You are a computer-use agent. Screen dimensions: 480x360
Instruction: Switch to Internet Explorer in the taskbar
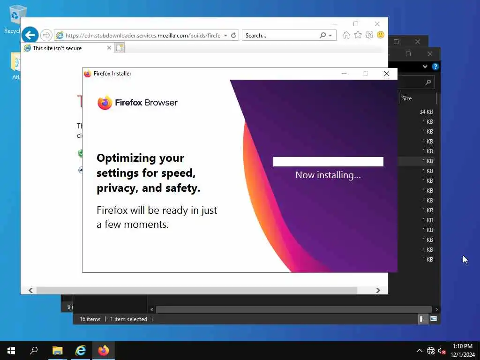[x=80, y=351]
